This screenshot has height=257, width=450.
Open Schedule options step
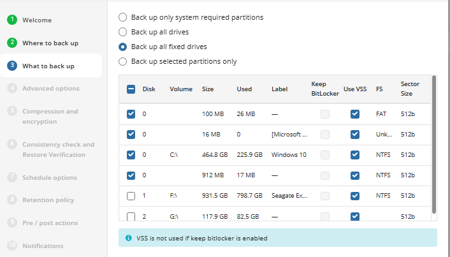49,177
